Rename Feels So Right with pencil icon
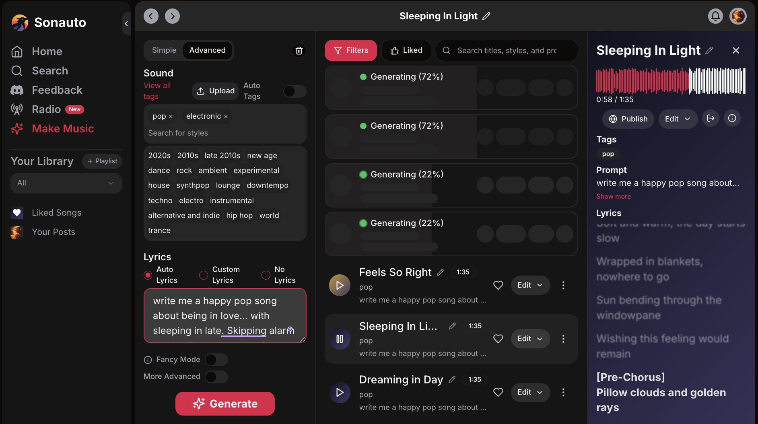Image resolution: width=758 pixels, height=424 pixels. 441,272
